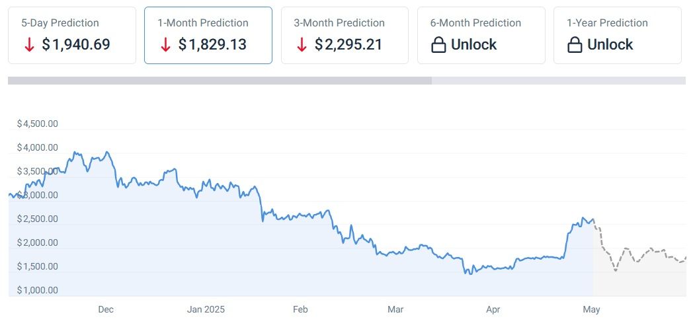Click the Mar label on the x-axis
This screenshot has height=331, width=693.
pyautogui.click(x=395, y=309)
